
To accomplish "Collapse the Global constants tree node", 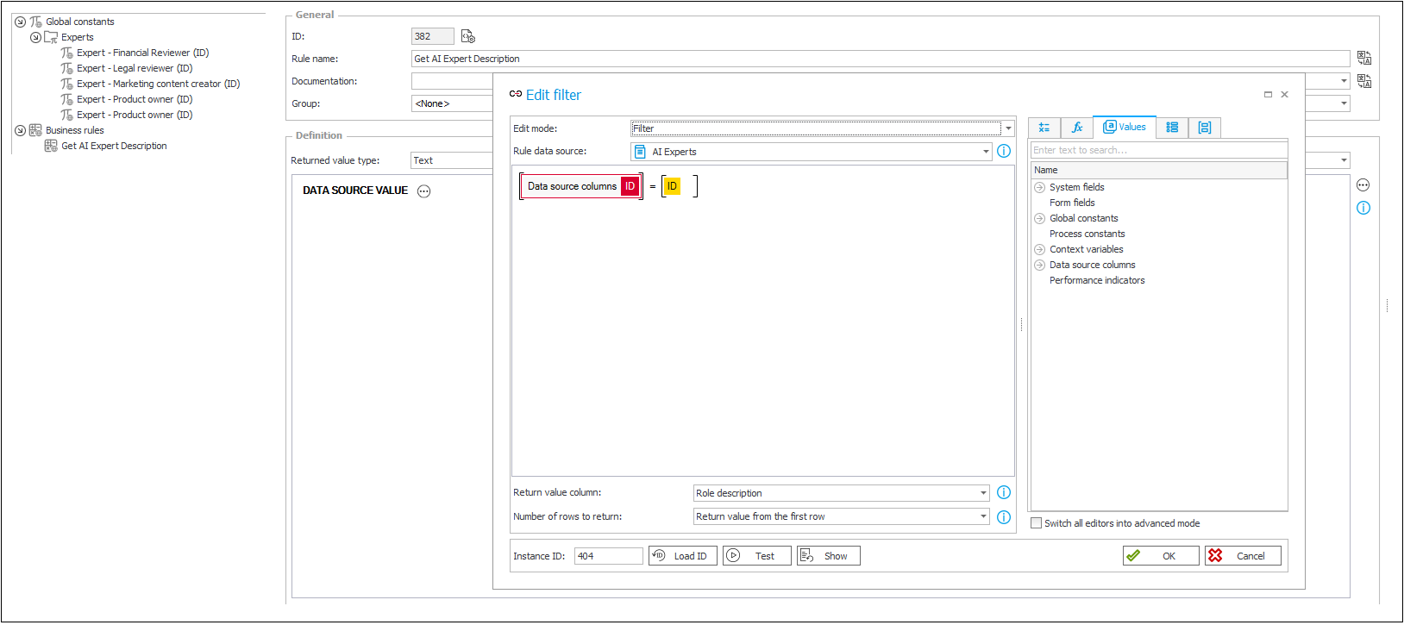I will coord(20,22).
